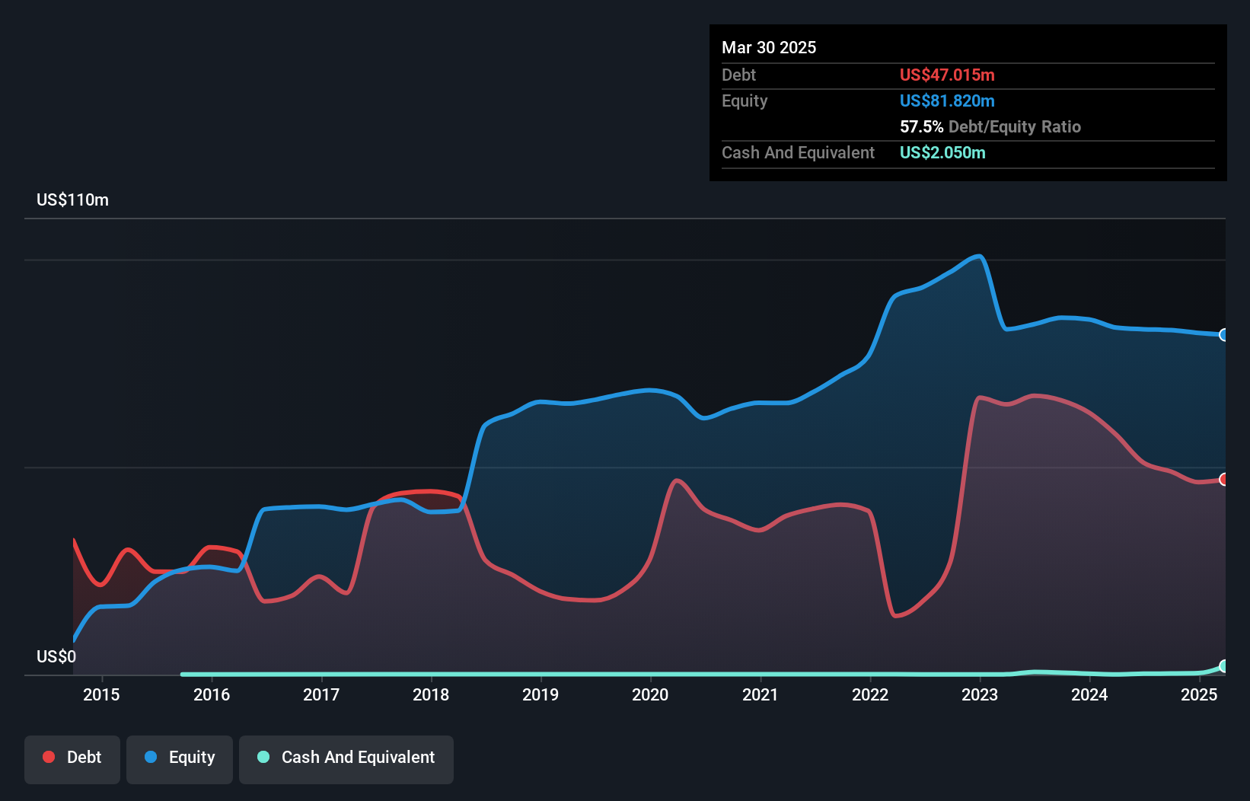This screenshot has height=801, width=1250.
Task: Select the Debt line endpoint marker on chart
Action: (x=1224, y=480)
